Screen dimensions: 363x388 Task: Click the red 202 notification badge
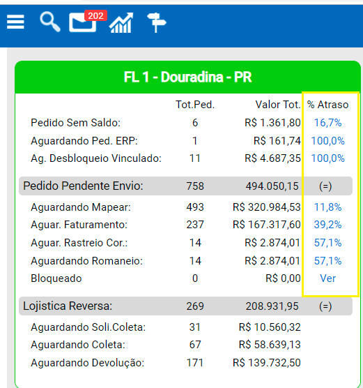pos(95,15)
